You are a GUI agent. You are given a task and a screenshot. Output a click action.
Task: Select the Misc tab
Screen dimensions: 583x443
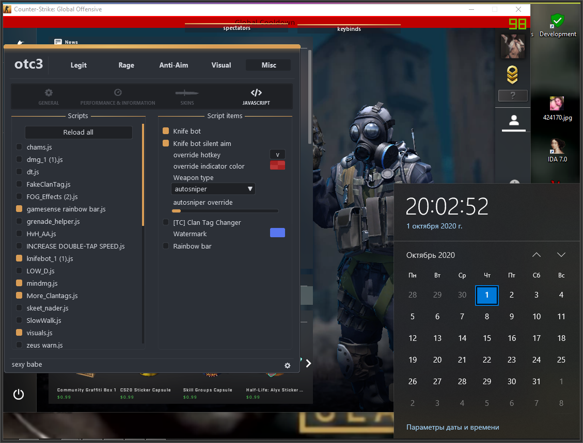pos(269,65)
